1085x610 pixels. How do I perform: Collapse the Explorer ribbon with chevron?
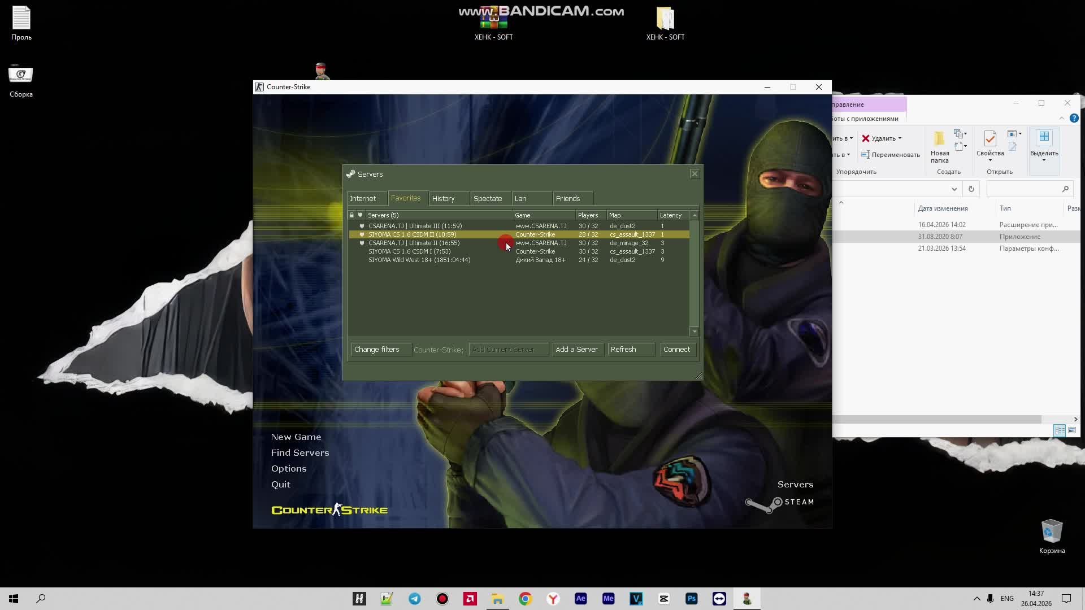[x=1061, y=118]
